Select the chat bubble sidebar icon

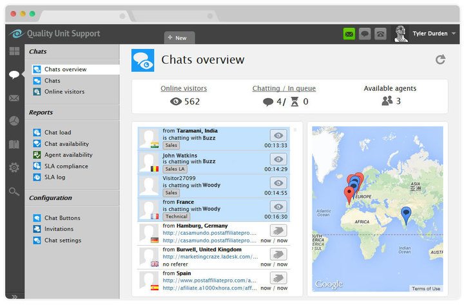(14, 74)
